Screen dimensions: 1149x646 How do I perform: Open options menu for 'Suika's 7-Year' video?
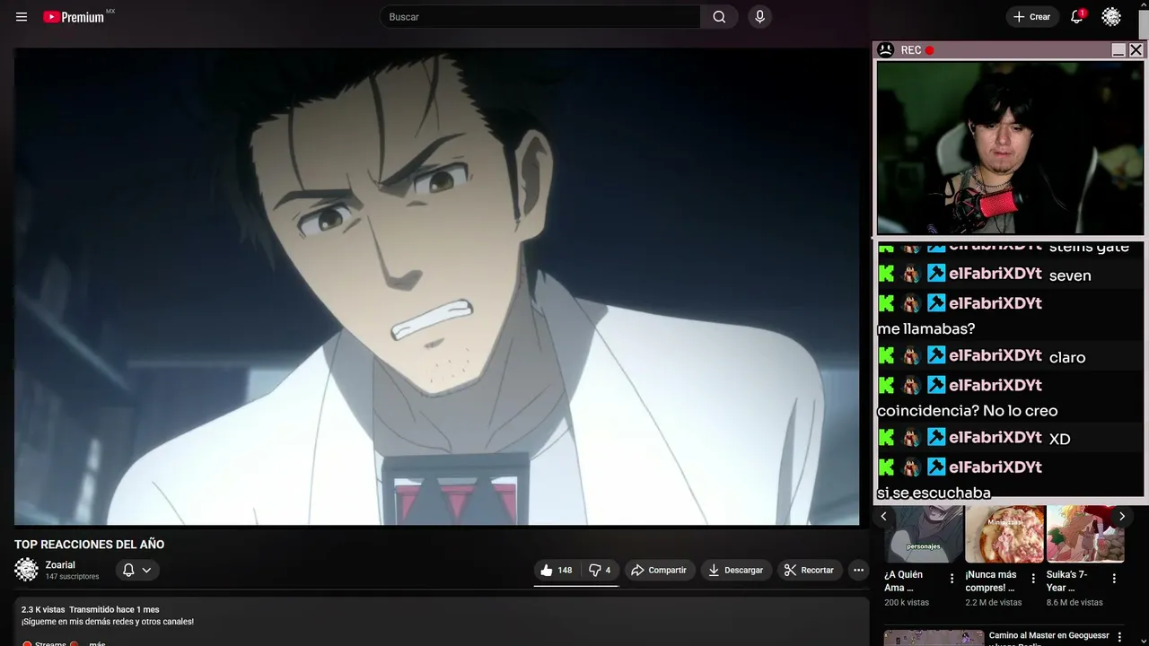tap(1114, 579)
